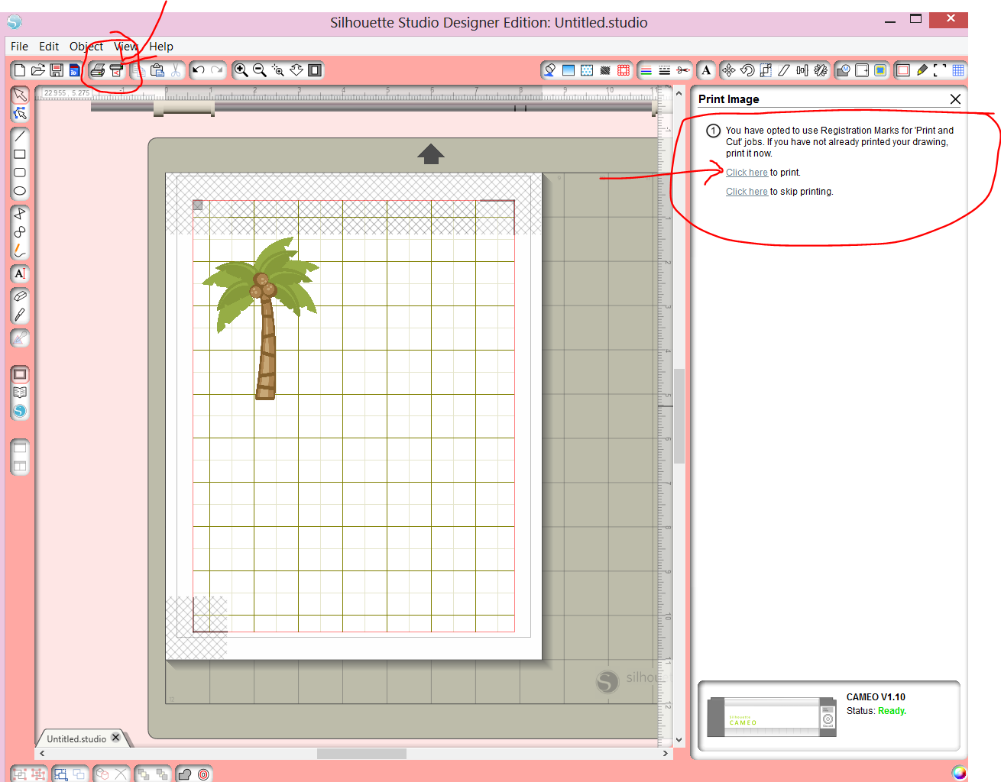Click the Selection Zoom icon
This screenshot has height=782, width=1001.
[x=278, y=70]
